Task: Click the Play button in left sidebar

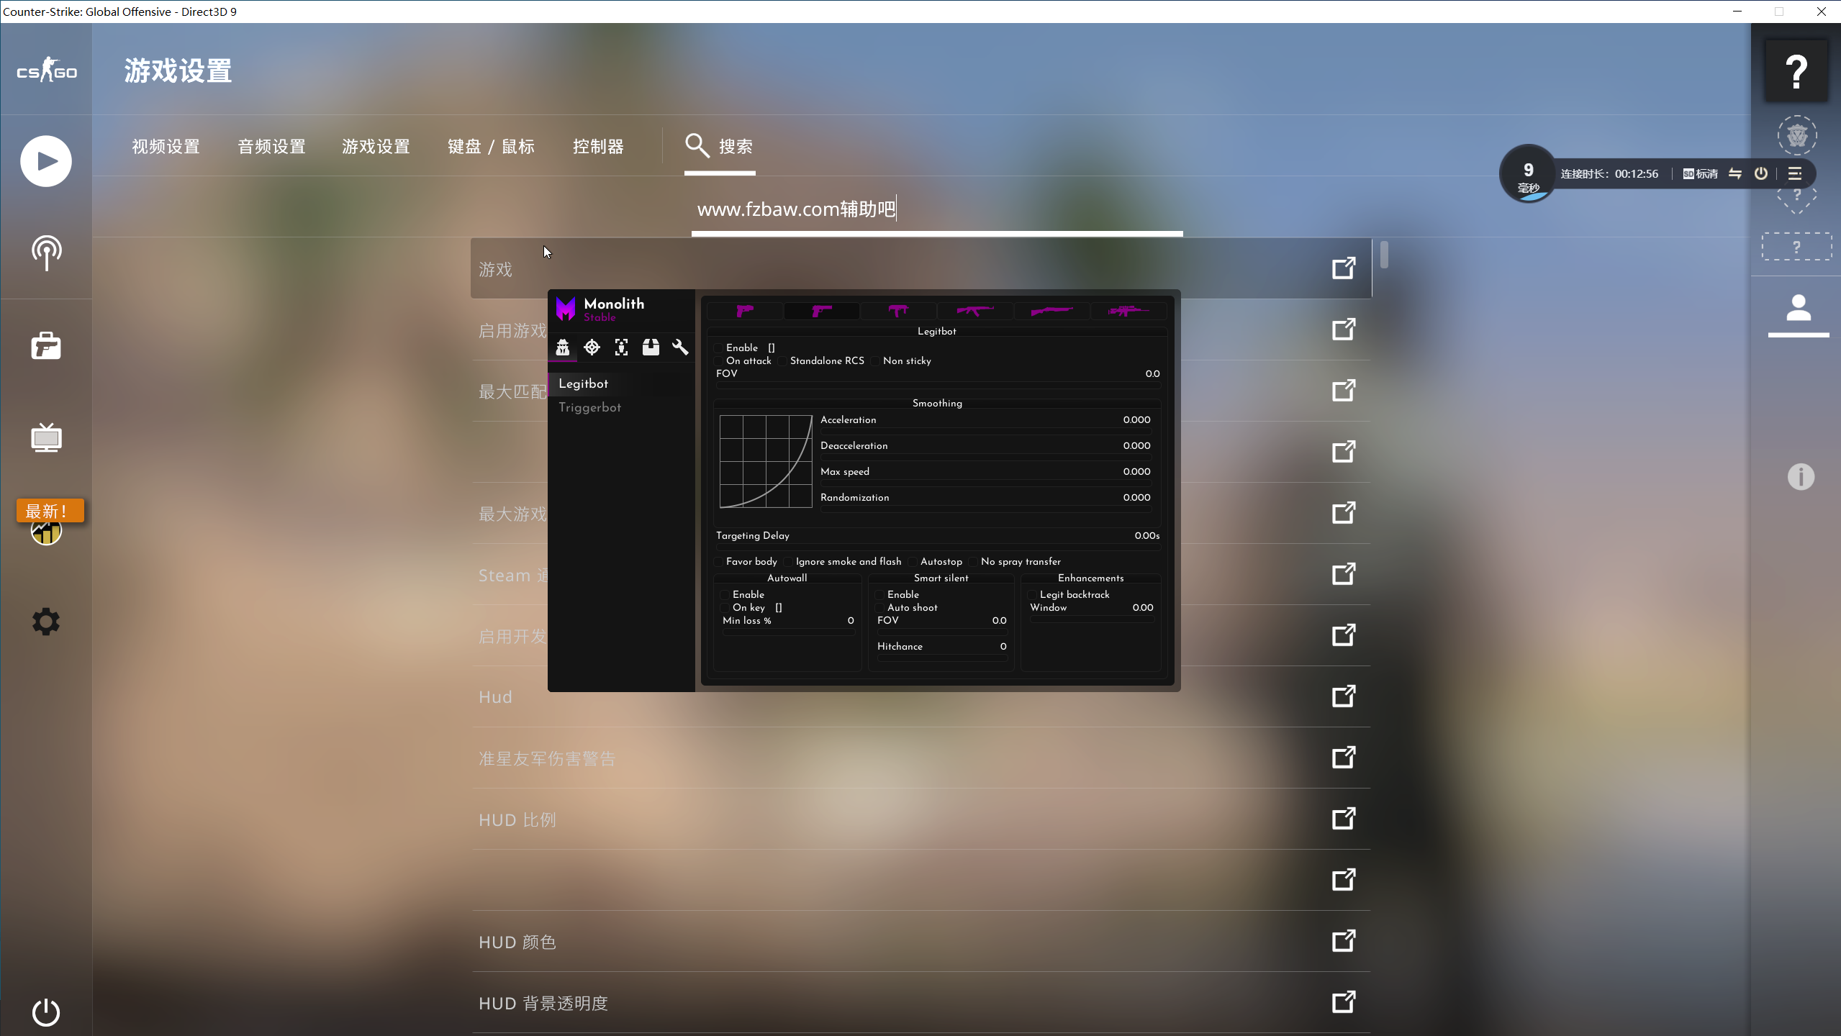Action: 46,161
